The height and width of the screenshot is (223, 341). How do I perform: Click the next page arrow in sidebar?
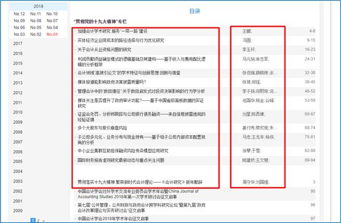pyautogui.click(x=44, y=221)
